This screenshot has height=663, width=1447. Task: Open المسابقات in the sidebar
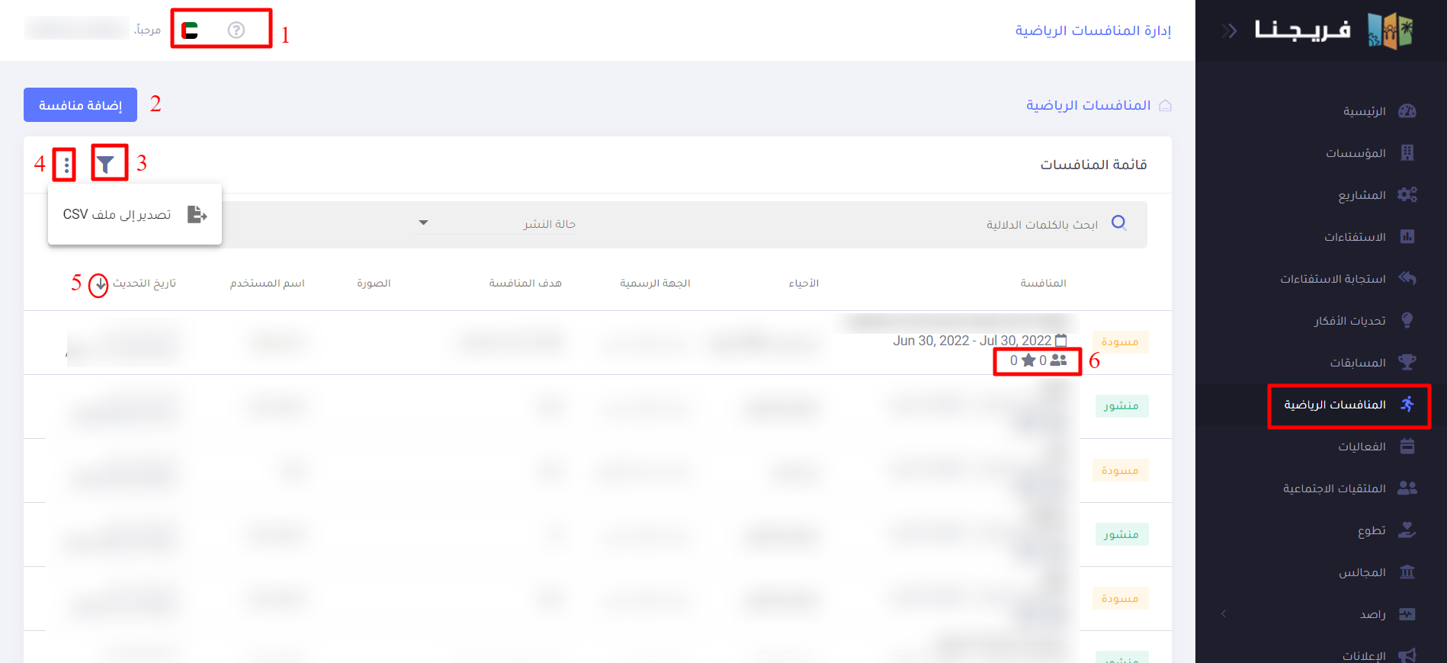tap(1357, 363)
